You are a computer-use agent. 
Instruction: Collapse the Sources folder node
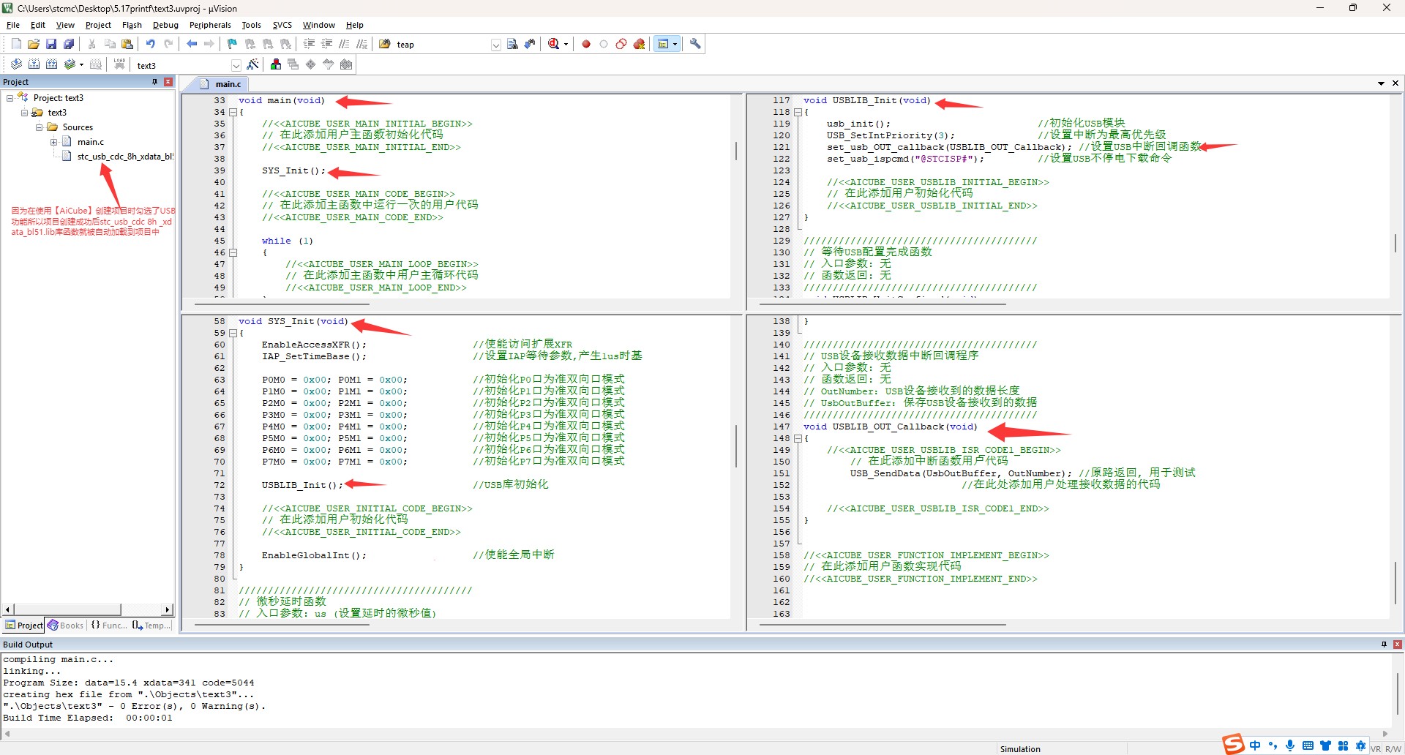[x=40, y=127]
